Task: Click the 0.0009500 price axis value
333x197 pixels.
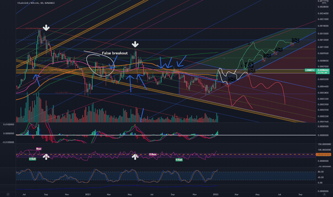Action: click(x=323, y=53)
